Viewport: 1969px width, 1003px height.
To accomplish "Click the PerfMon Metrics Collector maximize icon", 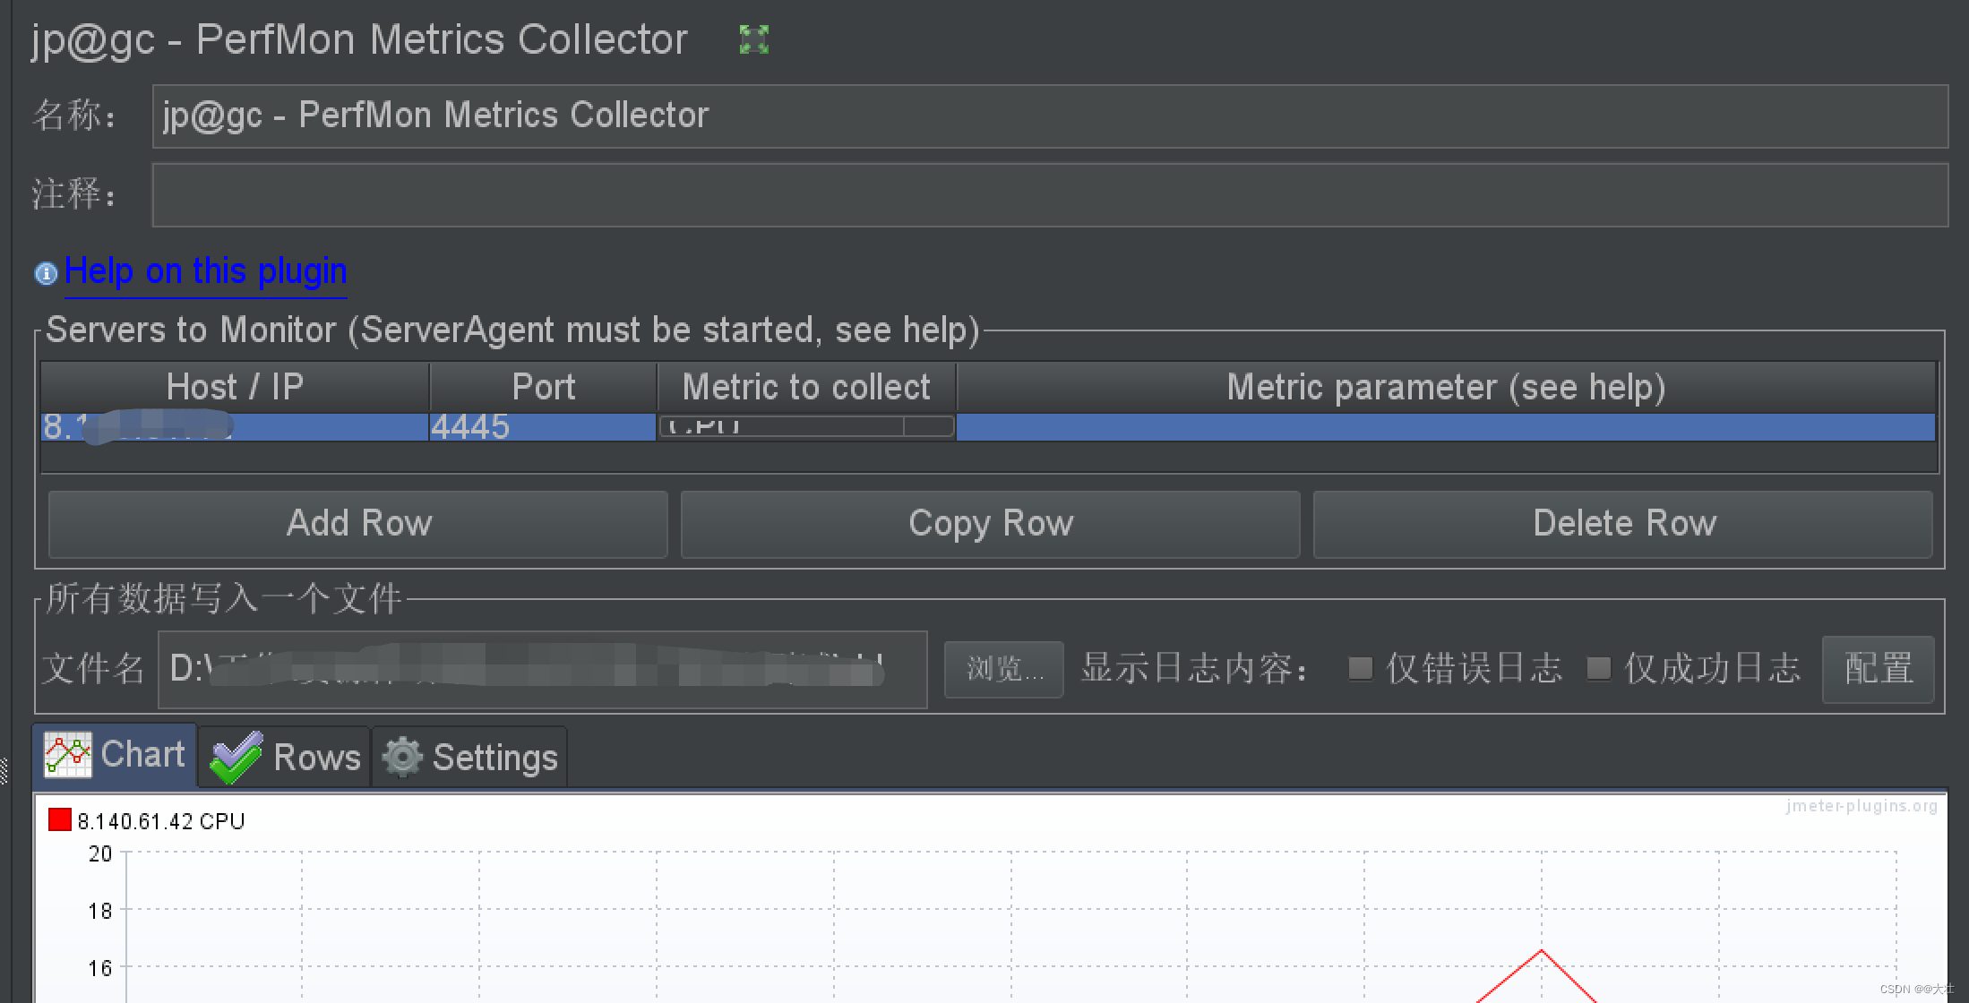I will coord(755,39).
